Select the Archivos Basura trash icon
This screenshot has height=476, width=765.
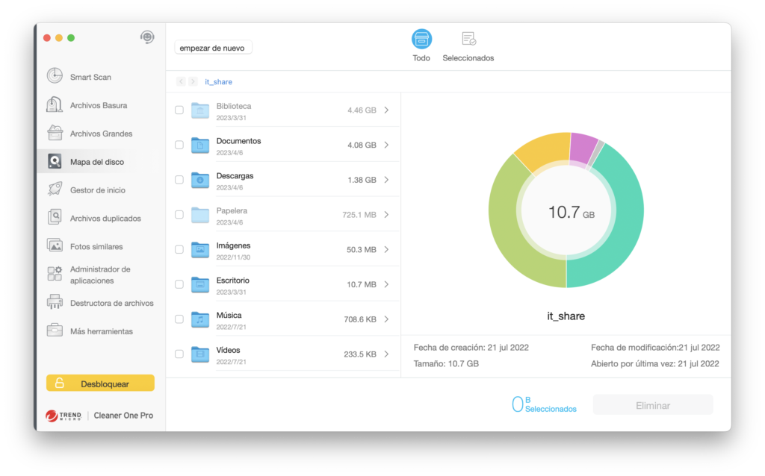pyautogui.click(x=55, y=105)
